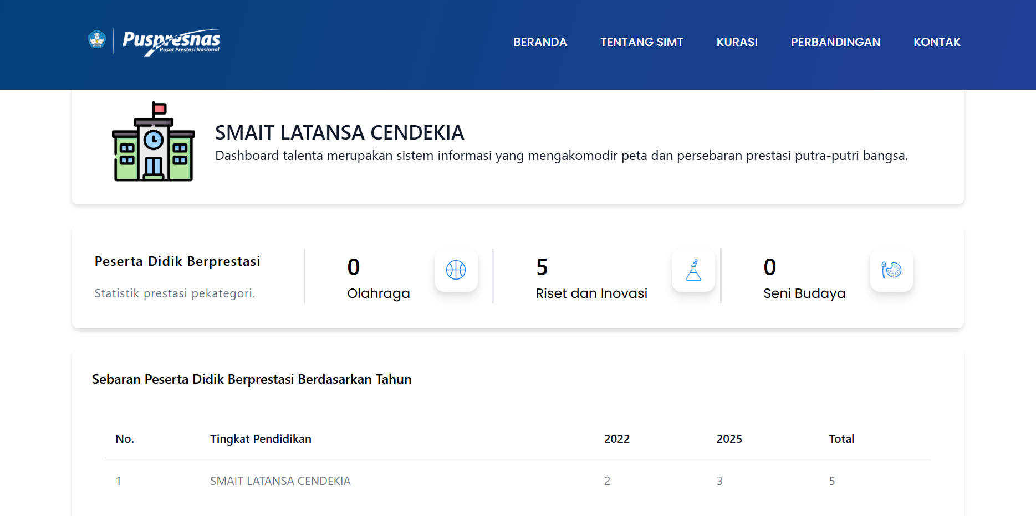Click the basketball Olahraga icon
Image resolution: width=1036 pixels, height=516 pixels.
click(456, 270)
